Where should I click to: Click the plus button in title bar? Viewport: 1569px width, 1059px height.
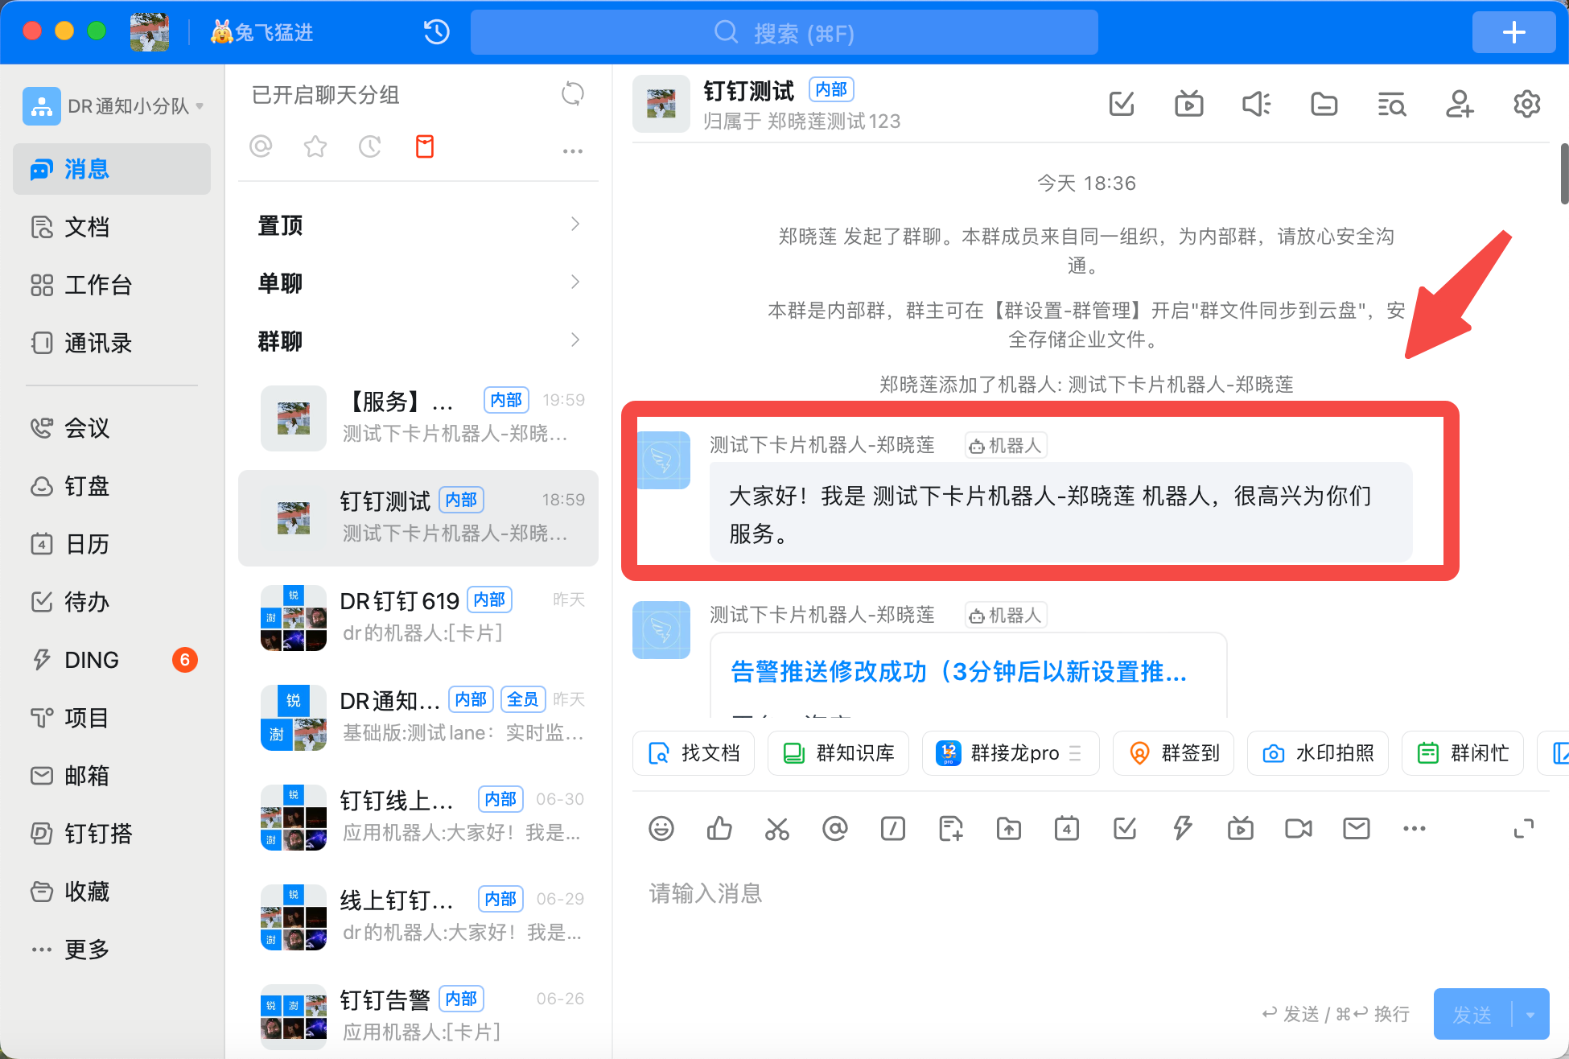coord(1513,32)
